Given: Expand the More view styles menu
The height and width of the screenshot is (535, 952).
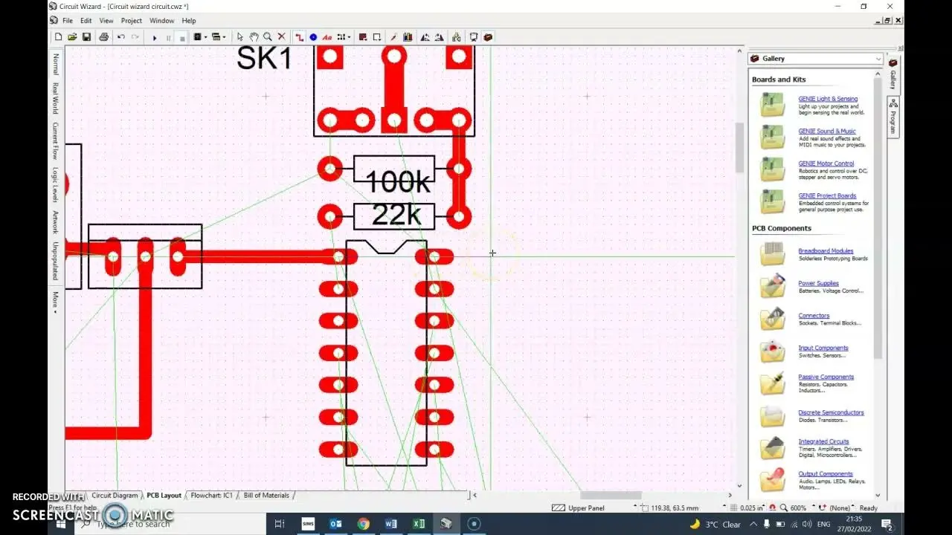Looking at the screenshot, I should [55, 301].
